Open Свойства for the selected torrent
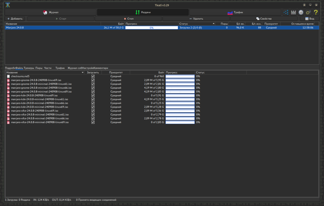This screenshot has width=324, height=206. 264,19
